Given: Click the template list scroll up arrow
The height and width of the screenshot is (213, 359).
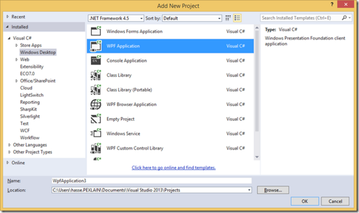Looking at the screenshot, I should (x=257, y=27).
